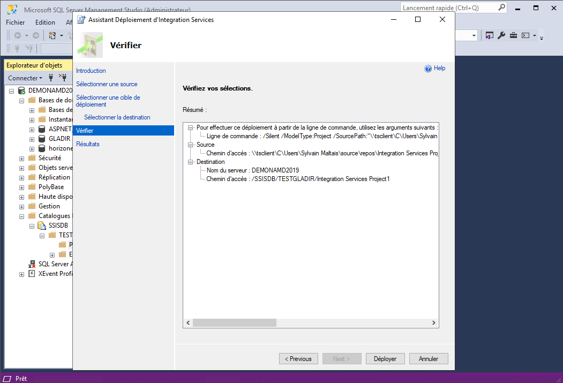Select the XEvent Profiler icon
The height and width of the screenshot is (383, 563).
[32, 274]
